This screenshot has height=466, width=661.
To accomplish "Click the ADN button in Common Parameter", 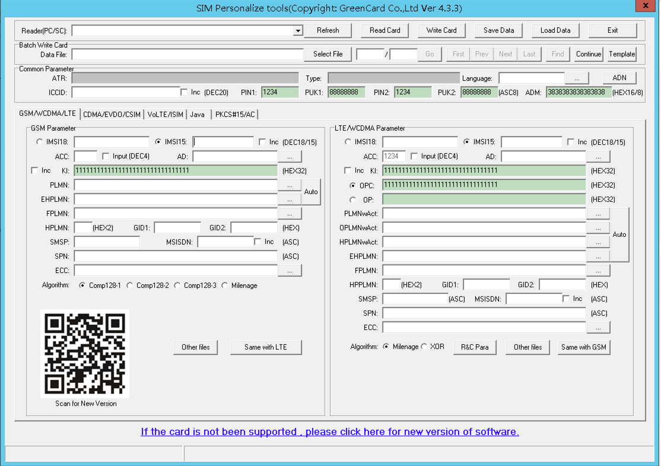I will (619, 77).
